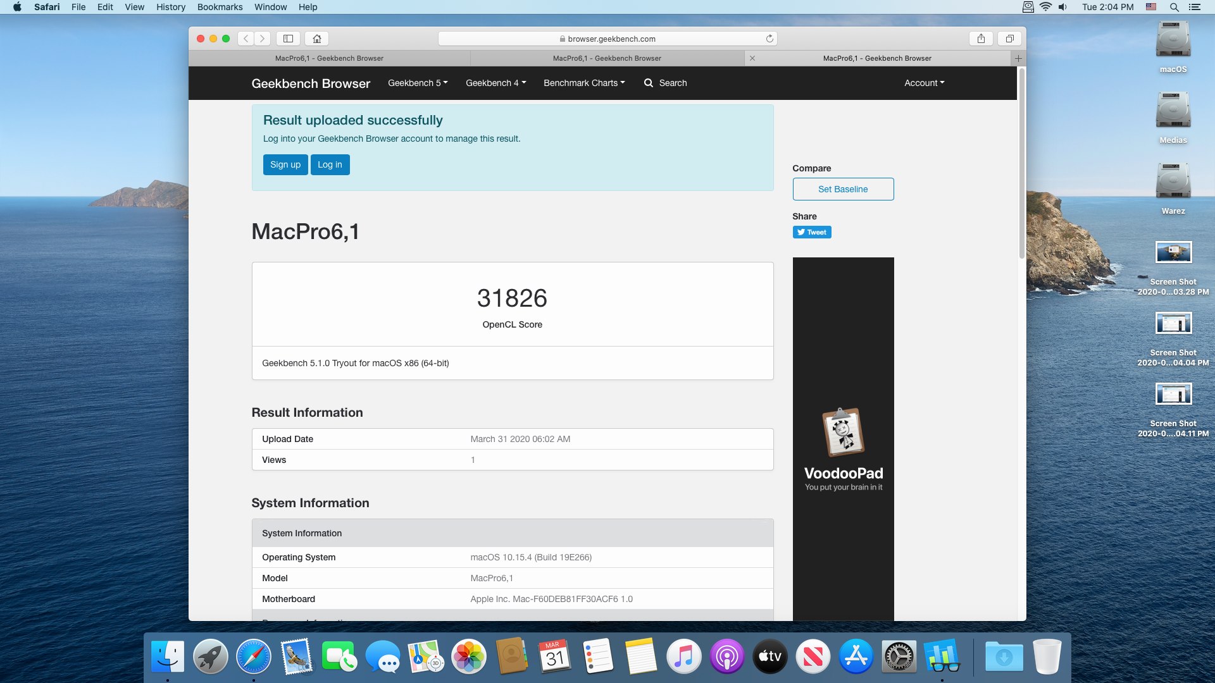Open Safari compass icon in Dock
The height and width of the screenshot is (683, 1215).
pos(254,656)
